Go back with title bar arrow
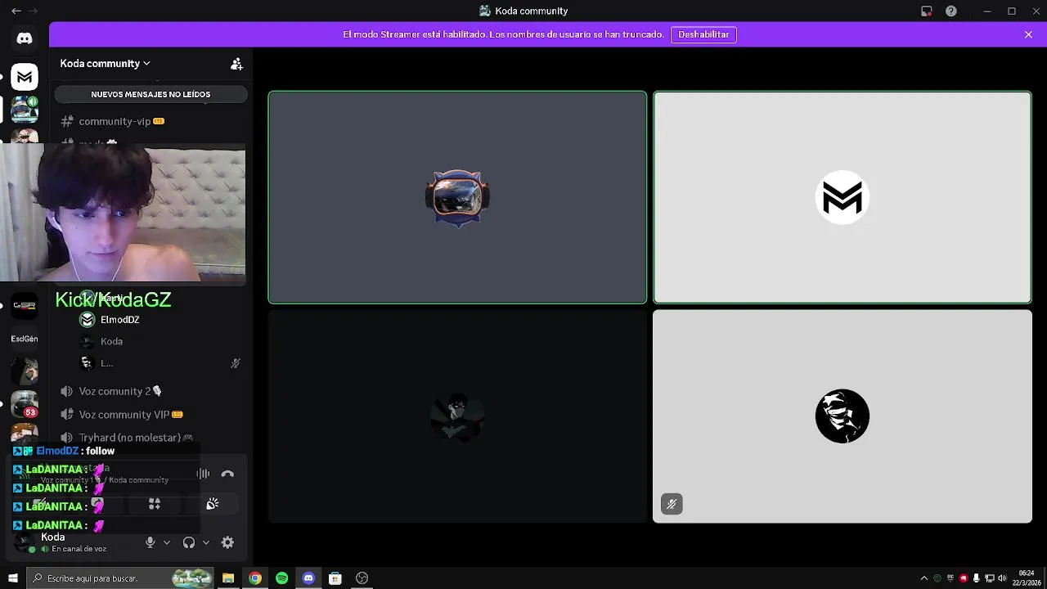Screen dimensions: 1047x589 pos(16,11)
